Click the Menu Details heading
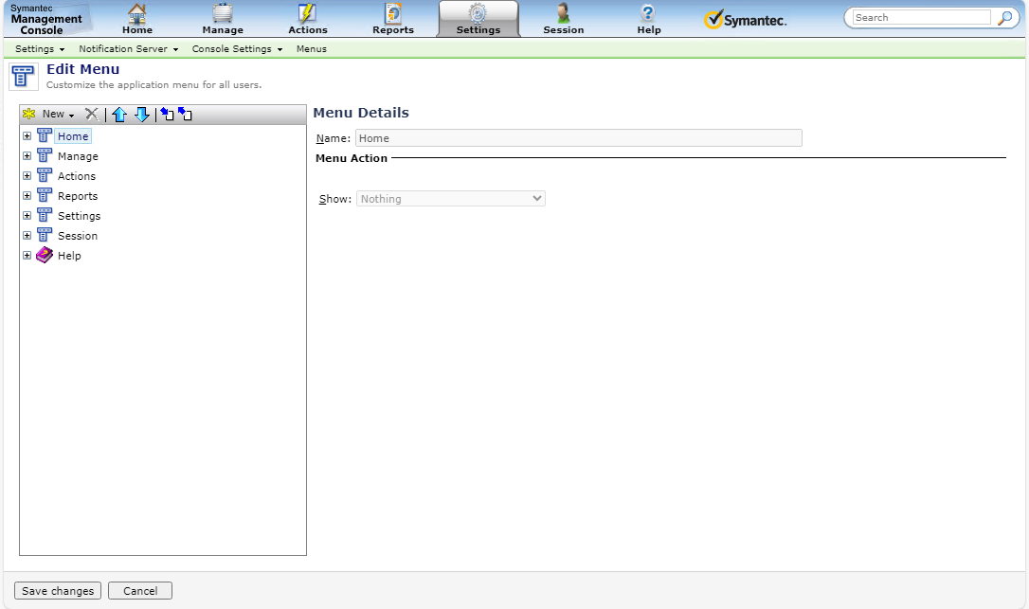The image size is (1029, 609). [361, 113]
